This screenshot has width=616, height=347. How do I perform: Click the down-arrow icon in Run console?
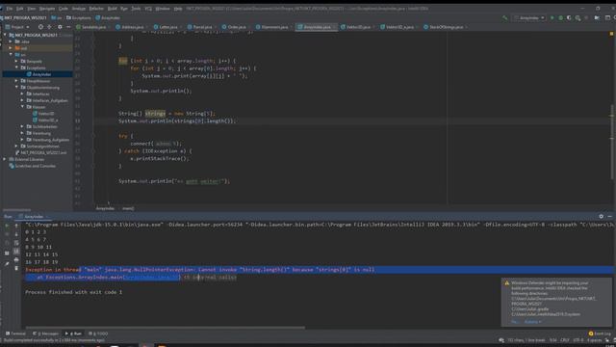pos(16,234)
